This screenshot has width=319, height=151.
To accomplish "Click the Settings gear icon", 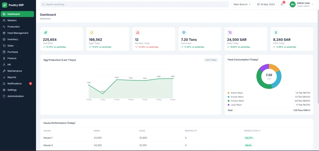I will [x=4, y=90].
